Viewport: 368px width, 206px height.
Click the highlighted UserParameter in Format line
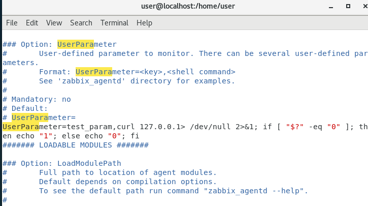point(93,72)
